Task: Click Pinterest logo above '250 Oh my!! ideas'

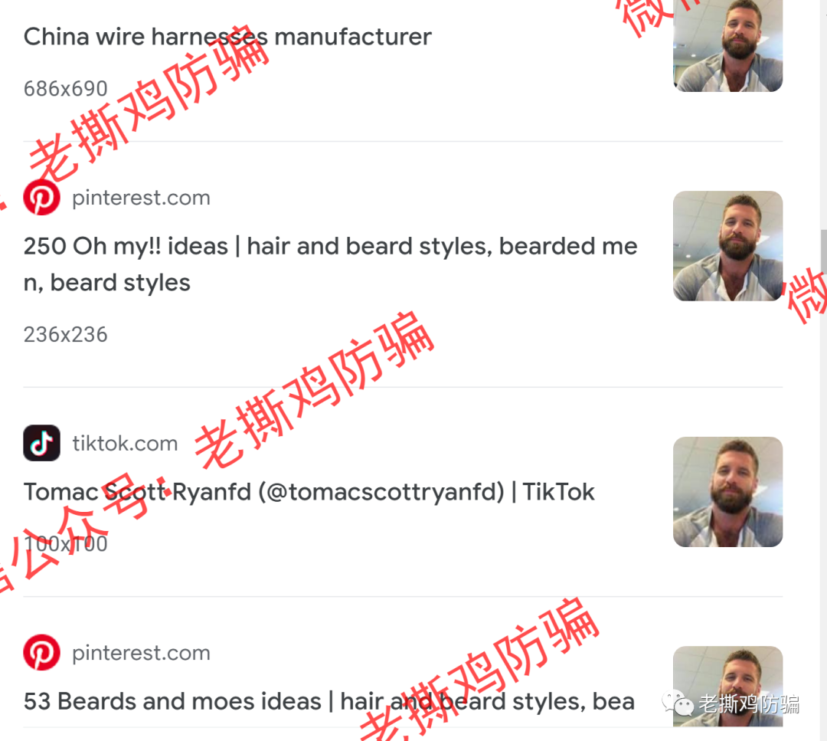Action: click(x=41, y=198)
